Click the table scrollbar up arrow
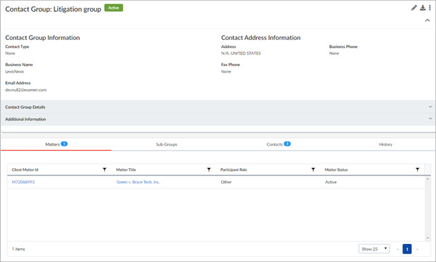Screen dimensions: 436x262 pos(428,179)
